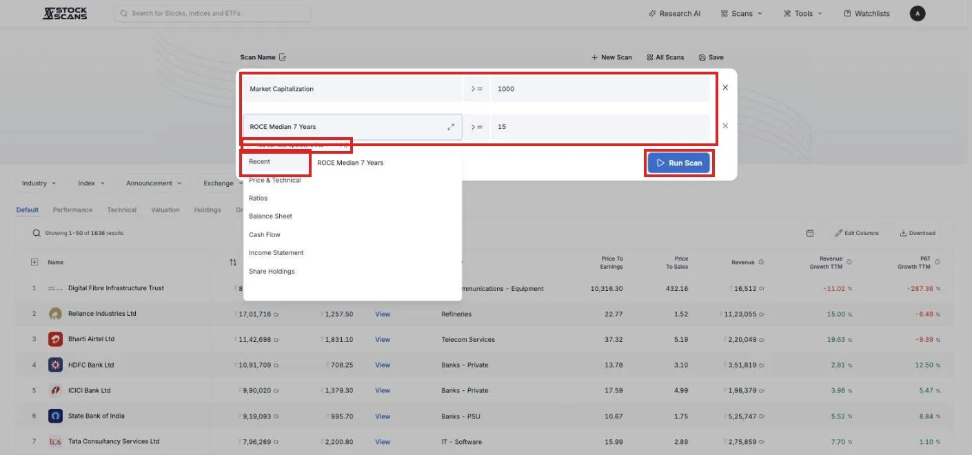This screenshot has height=455, width=972.
Task: Open the calendar icon in the results toolbar
Action: pos(810,233)
